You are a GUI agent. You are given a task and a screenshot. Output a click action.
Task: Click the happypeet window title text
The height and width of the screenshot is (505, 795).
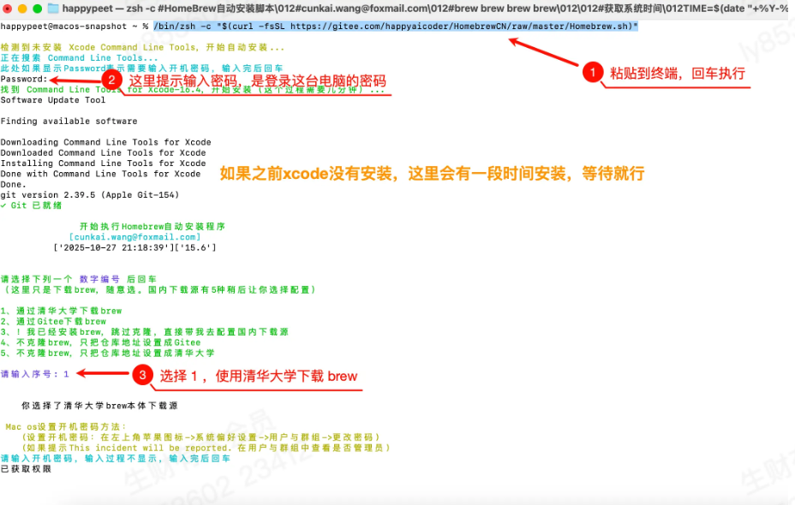(x=426, y=9)
